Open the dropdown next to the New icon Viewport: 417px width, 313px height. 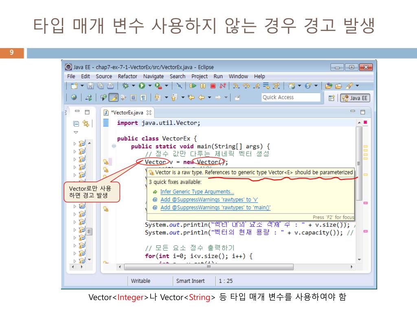[x=82, y=86]
